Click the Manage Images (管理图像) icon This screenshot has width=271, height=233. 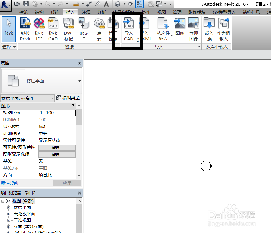pos(194,29)
